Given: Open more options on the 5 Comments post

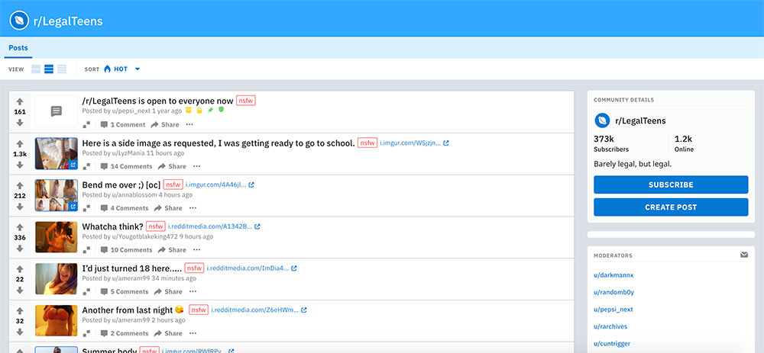Looking at the screenshot, I should pos(193,292).
